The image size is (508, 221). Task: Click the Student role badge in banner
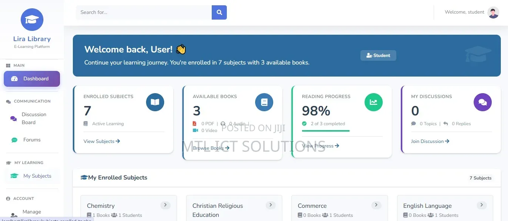tap(378, 55)
